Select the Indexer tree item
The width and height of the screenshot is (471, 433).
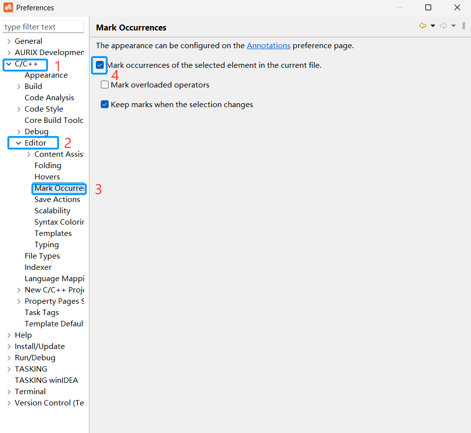(38, 267)
